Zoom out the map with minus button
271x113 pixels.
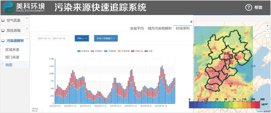pos(267,29)
